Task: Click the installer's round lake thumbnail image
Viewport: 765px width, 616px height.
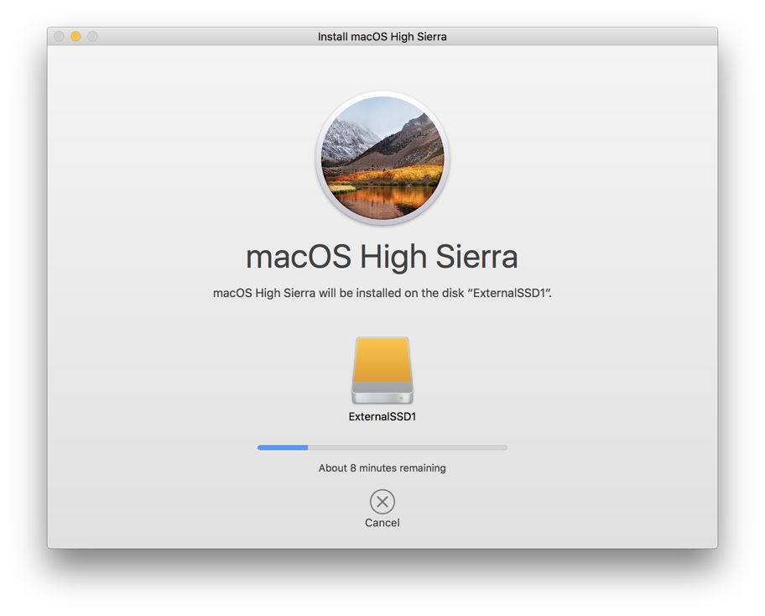Action: click(382, 158)
